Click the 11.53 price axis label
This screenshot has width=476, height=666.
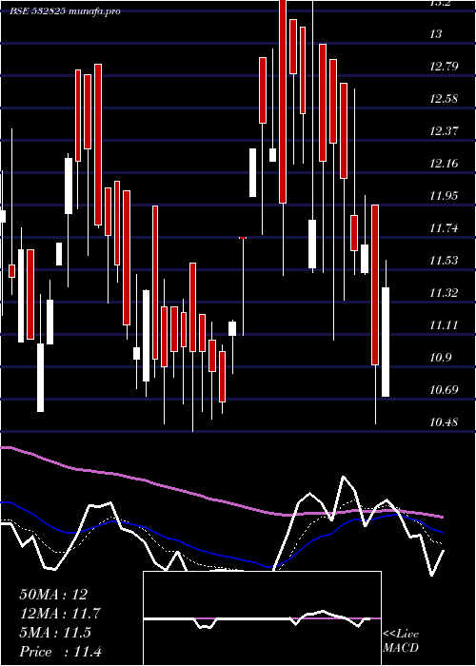click(444, 261)
